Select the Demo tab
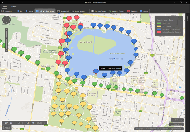This screenshot has width=190, height=132. coord(4,7)
